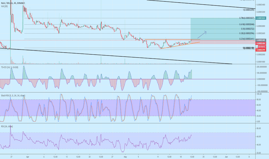Image resolution: width=269 pixels, height=159 pixels.
Task: Click the Nuls / Bitcoin, 4h, BINANCE title
Action: [x=13, y=3]
